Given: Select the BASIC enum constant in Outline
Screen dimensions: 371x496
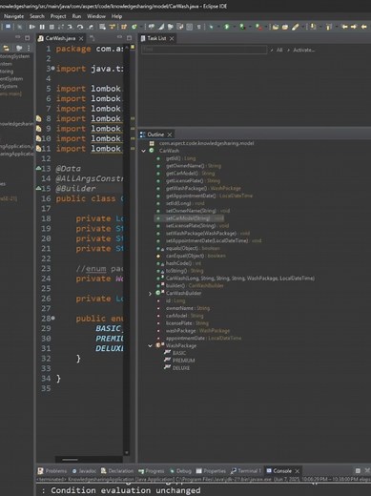Looking at the screenshot, I should pyautogui.click(x=179, y=353).
